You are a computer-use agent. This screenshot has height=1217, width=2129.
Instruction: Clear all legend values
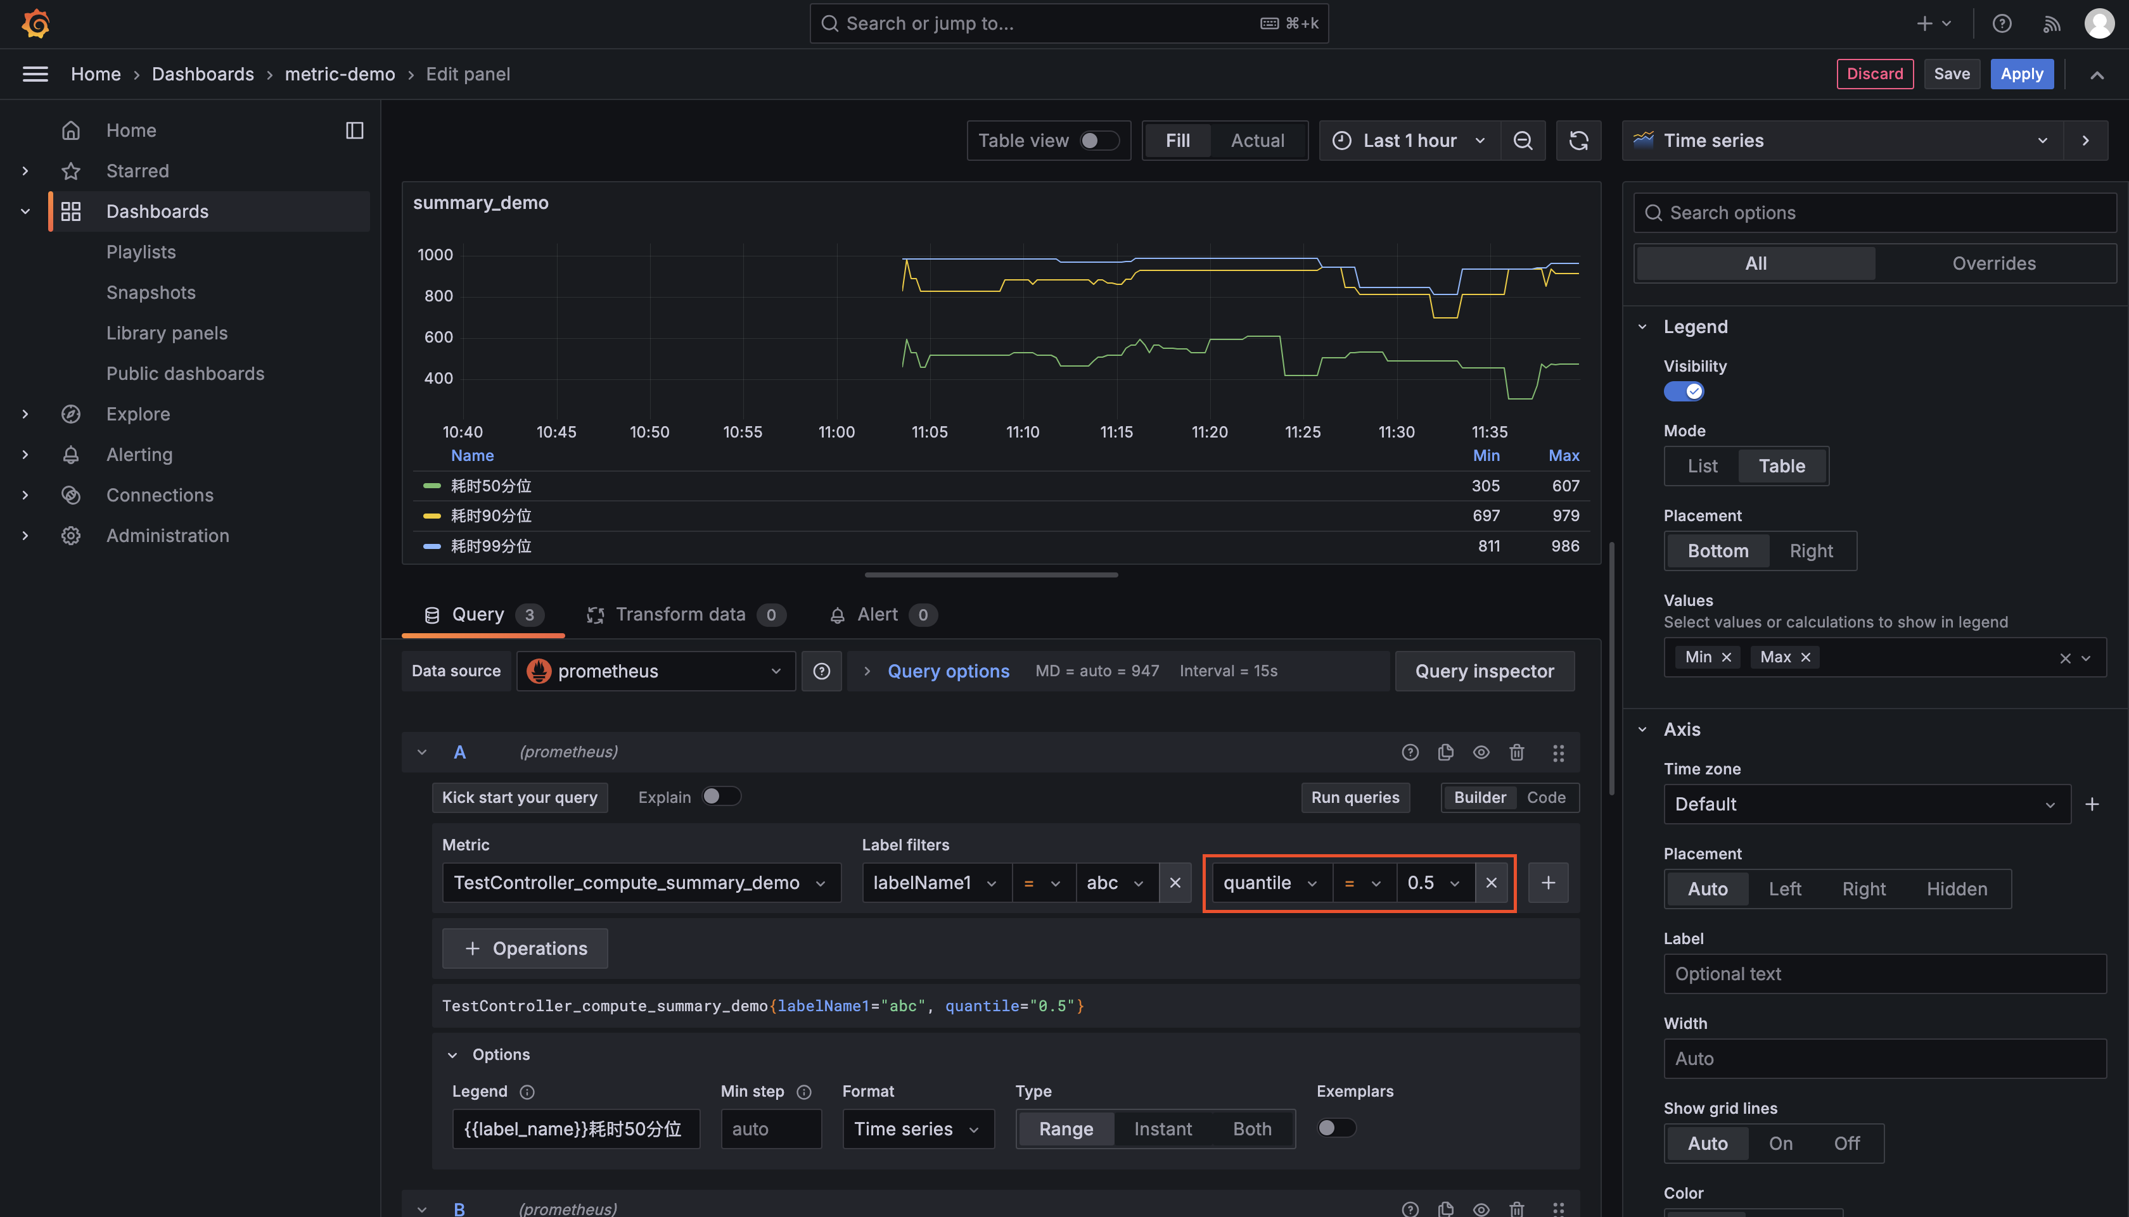click(x=2064, y=658)
